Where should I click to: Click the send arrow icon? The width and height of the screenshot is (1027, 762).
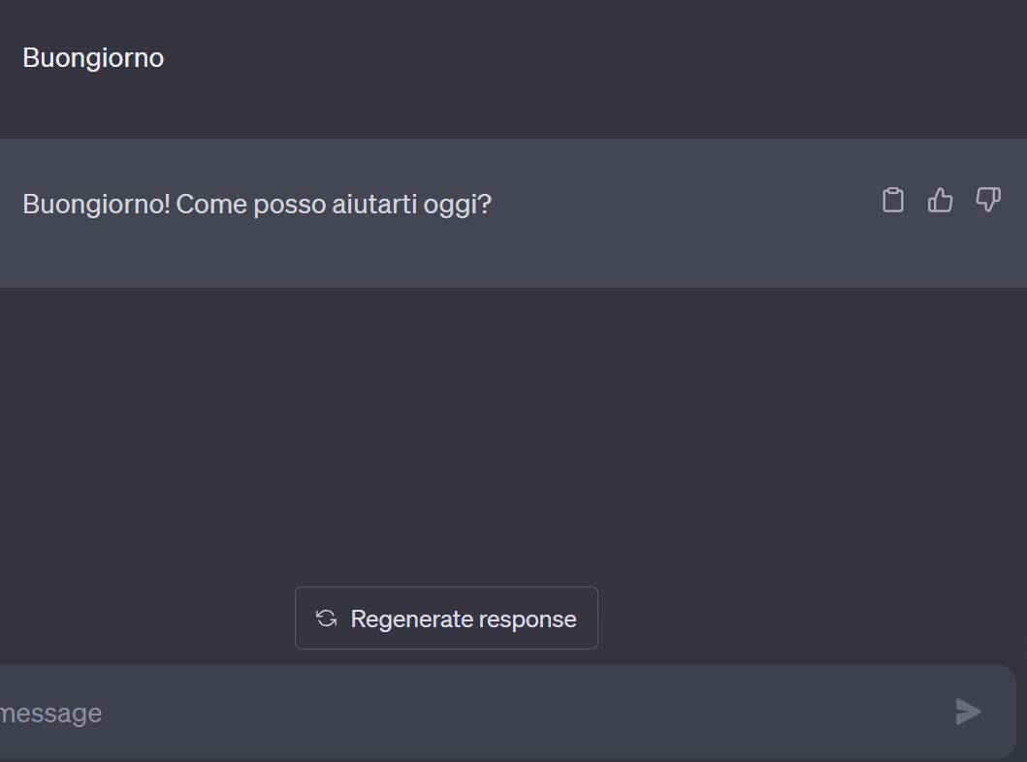tap(968, 712)
